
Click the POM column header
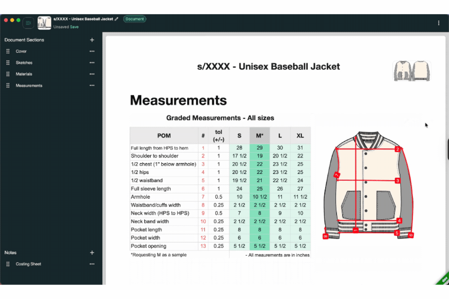[164, 136]
